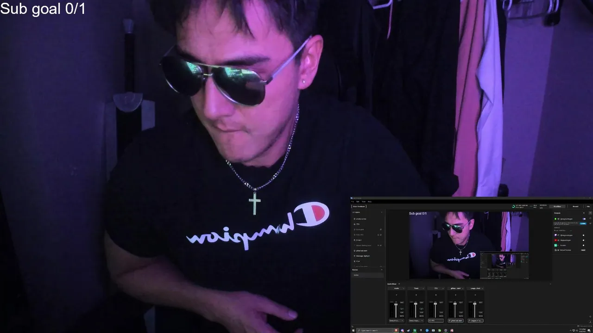Viewport: 593px width, 333px height.
Task: Click the Go offline button
Action: pyautogui.click(x=557, y=206)
